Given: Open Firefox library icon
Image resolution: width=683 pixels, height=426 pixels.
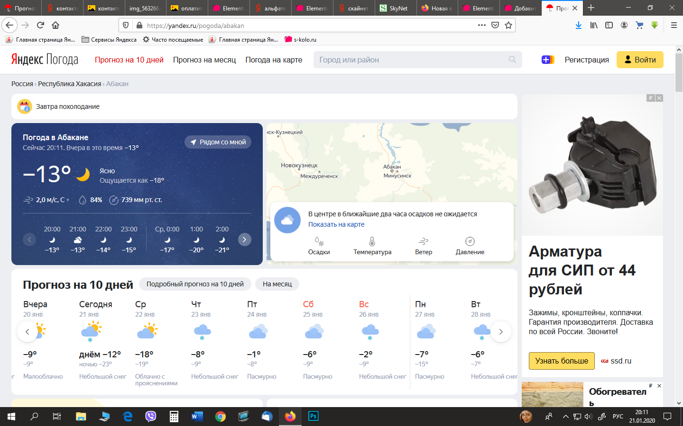Looking at the screenshot, I should click(594, 25).
